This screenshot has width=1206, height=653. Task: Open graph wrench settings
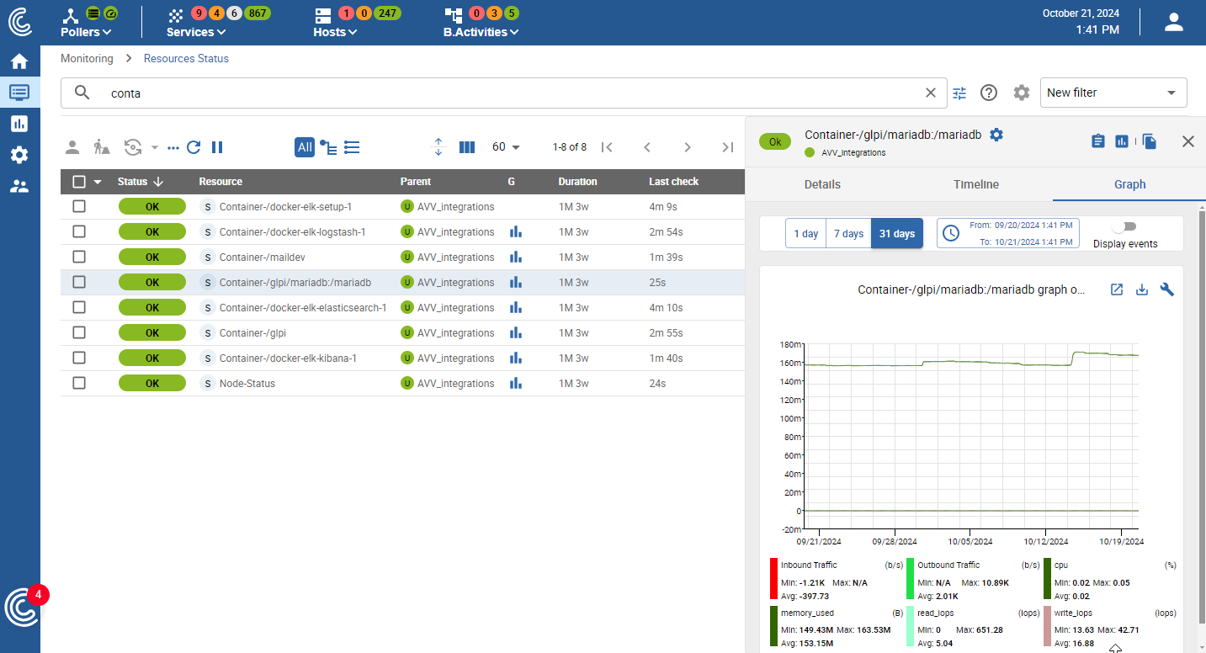1166,289
